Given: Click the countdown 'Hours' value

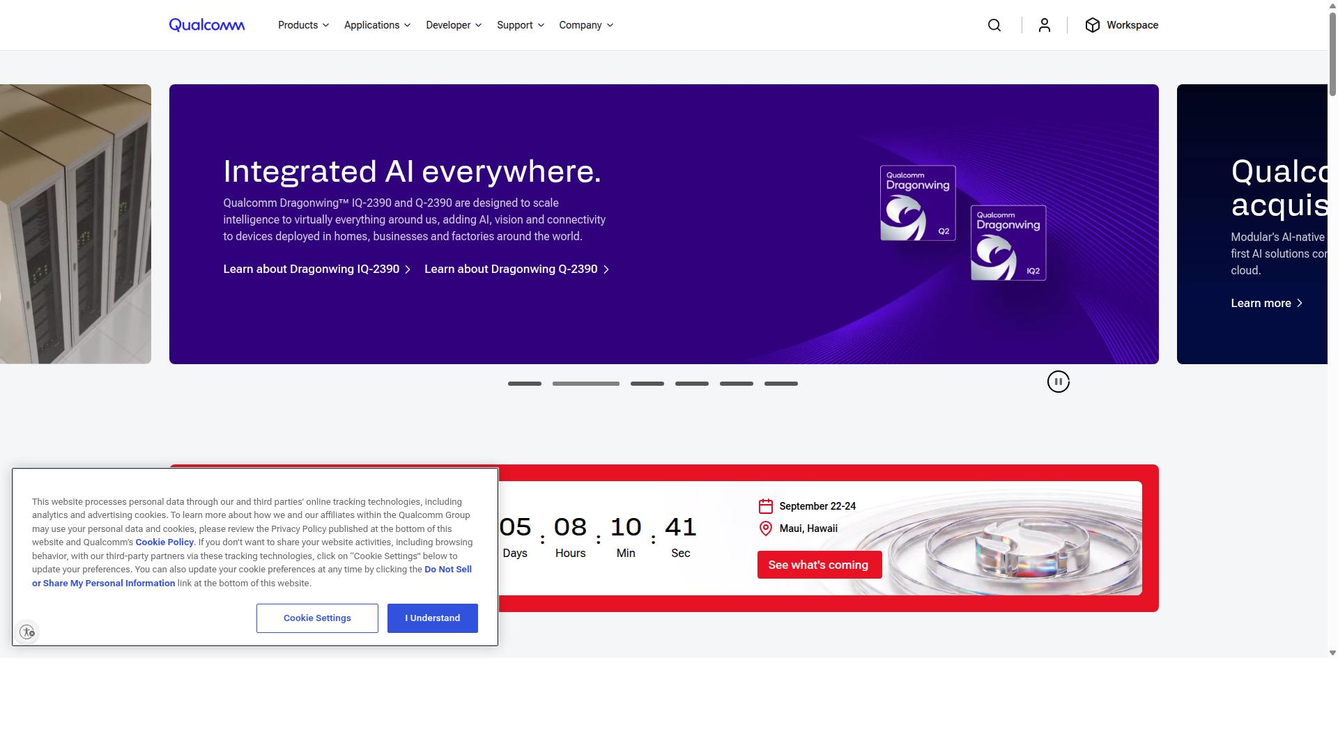Looking at the screenshot, I should coord(570,527).
